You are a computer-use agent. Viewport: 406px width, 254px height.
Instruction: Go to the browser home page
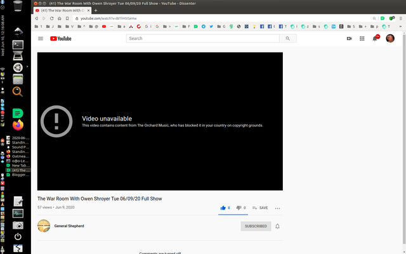click(x=59, y=18)
